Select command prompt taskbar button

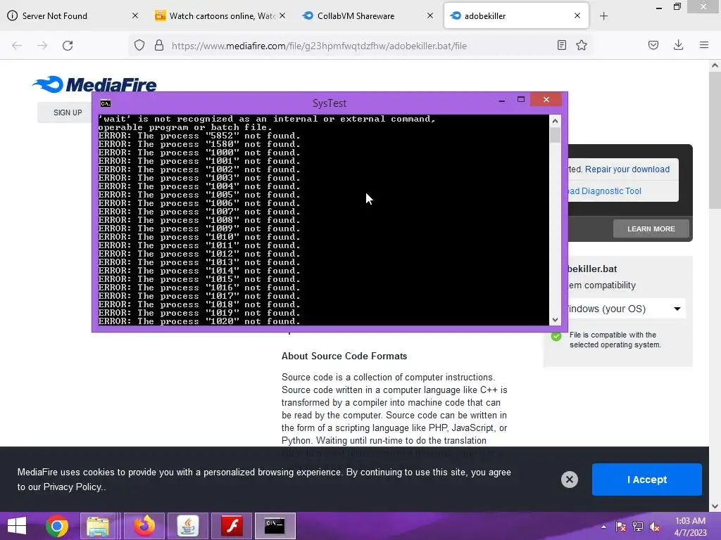(275, 526)
